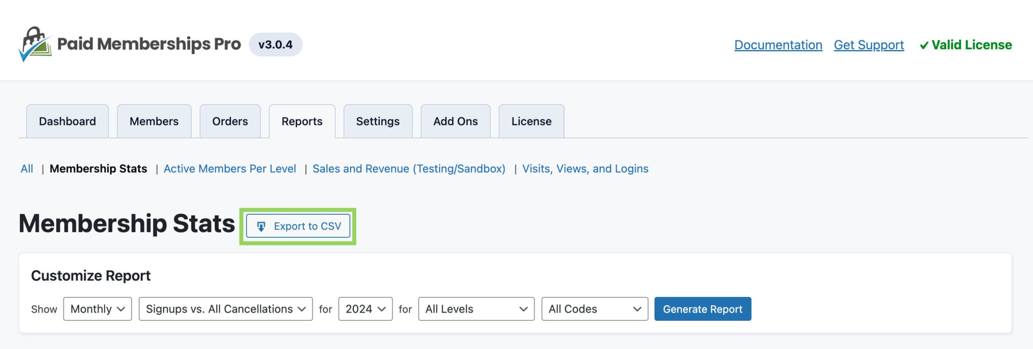Click the Valid License status text

(972, 45)
